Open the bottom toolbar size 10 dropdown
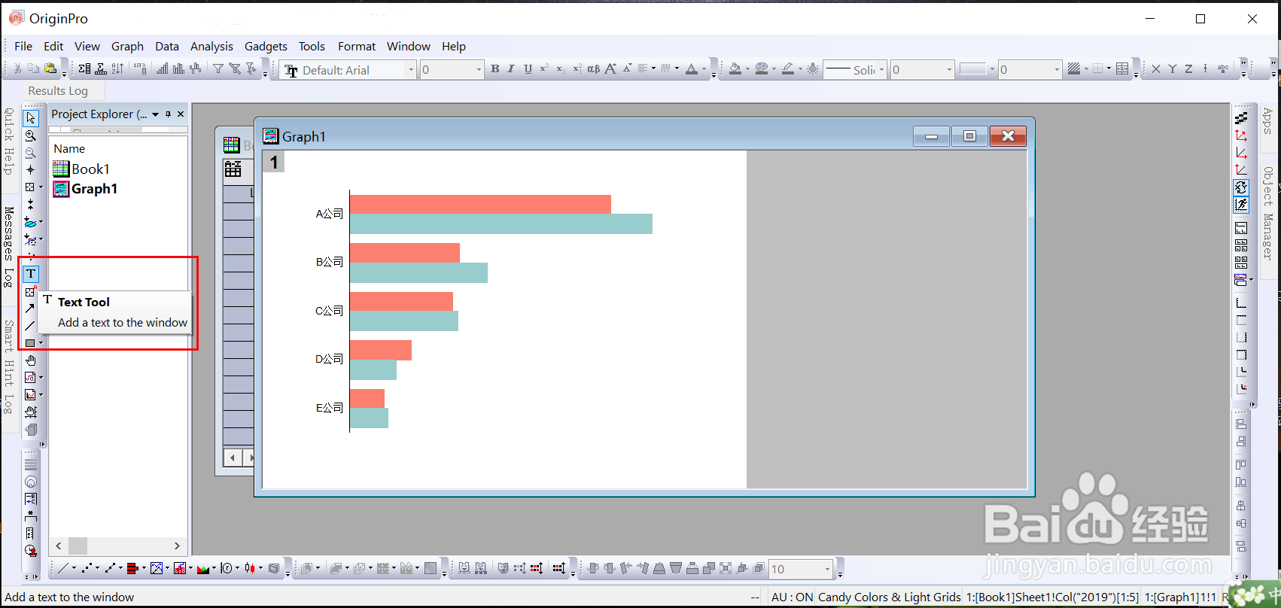The width and height of the screenshot is (1281, 608). point(827,569)
